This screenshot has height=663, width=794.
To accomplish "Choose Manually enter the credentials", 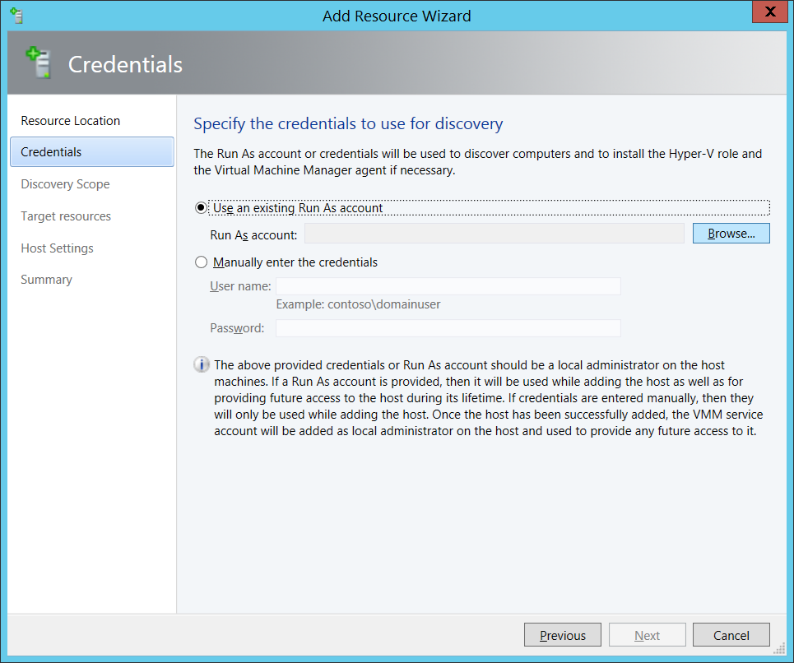I will coord(200,262).
